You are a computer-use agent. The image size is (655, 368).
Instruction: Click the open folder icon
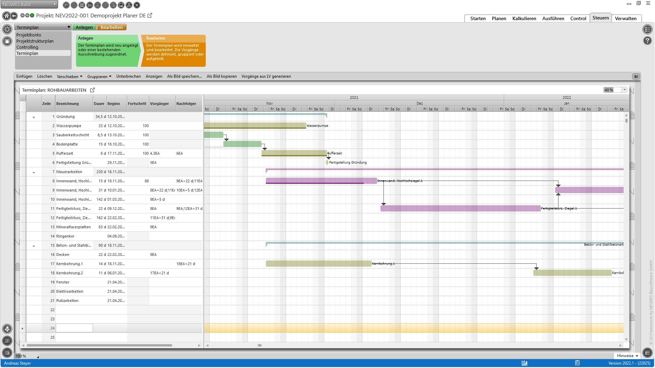click(x=90, y=5)
